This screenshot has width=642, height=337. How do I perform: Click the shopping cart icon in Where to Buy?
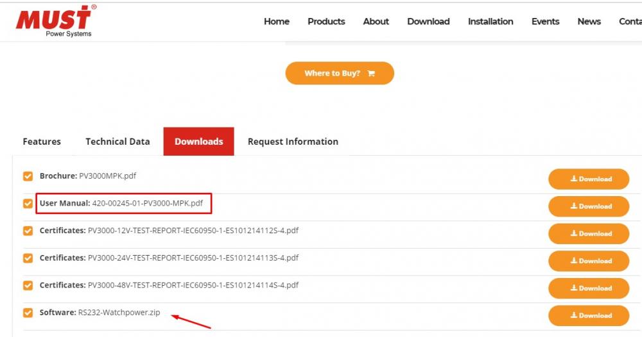[x=371, y=74]
